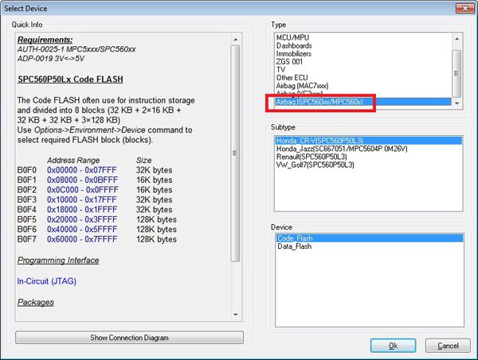Choose Data_Flash device

[x=295, y=246]
